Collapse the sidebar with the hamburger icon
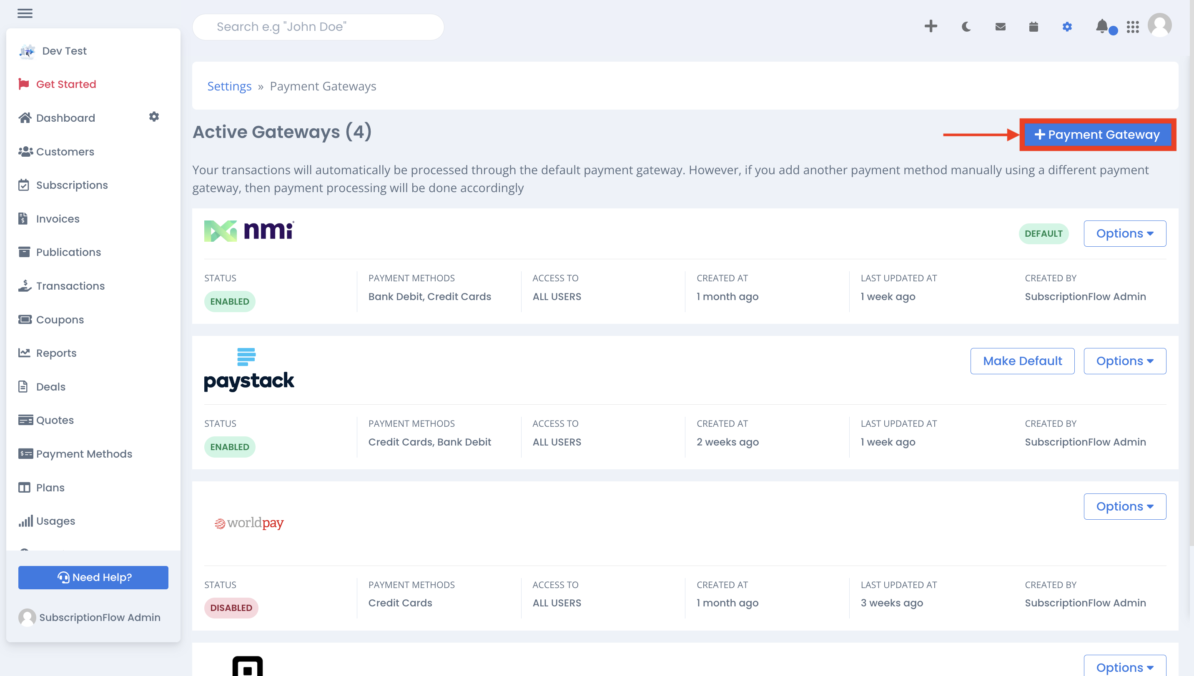The height and width of the screenshot is (676, 1194). [25, 13]
